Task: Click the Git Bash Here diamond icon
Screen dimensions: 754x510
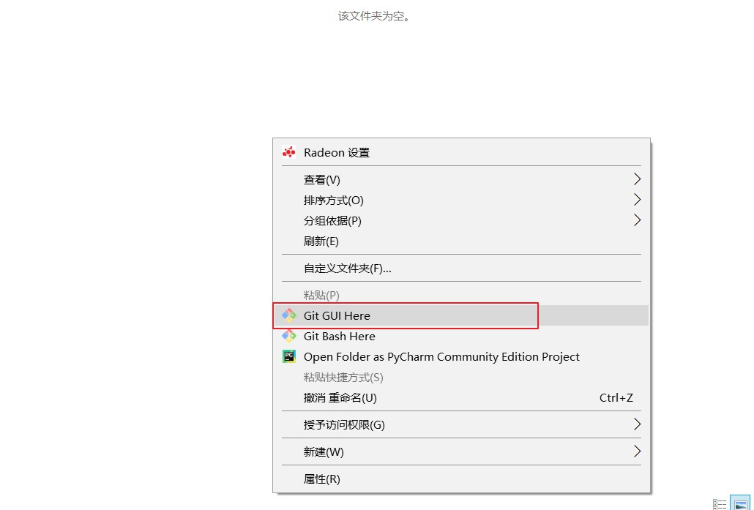Action: [289, 336]
